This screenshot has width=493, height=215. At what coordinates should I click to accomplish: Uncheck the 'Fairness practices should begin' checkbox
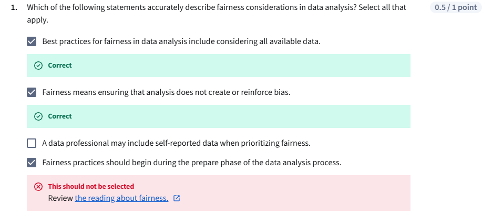click(32, 163)
